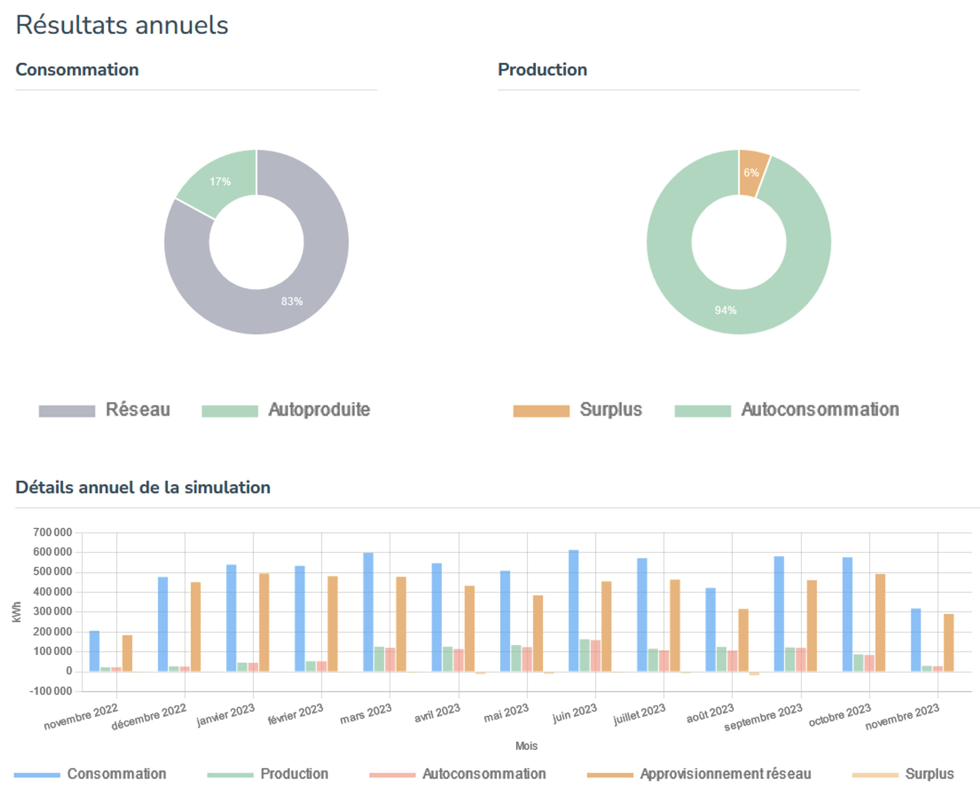Click the green Production bar for juin 2023

pyautogui.click(x=585, y=655)
